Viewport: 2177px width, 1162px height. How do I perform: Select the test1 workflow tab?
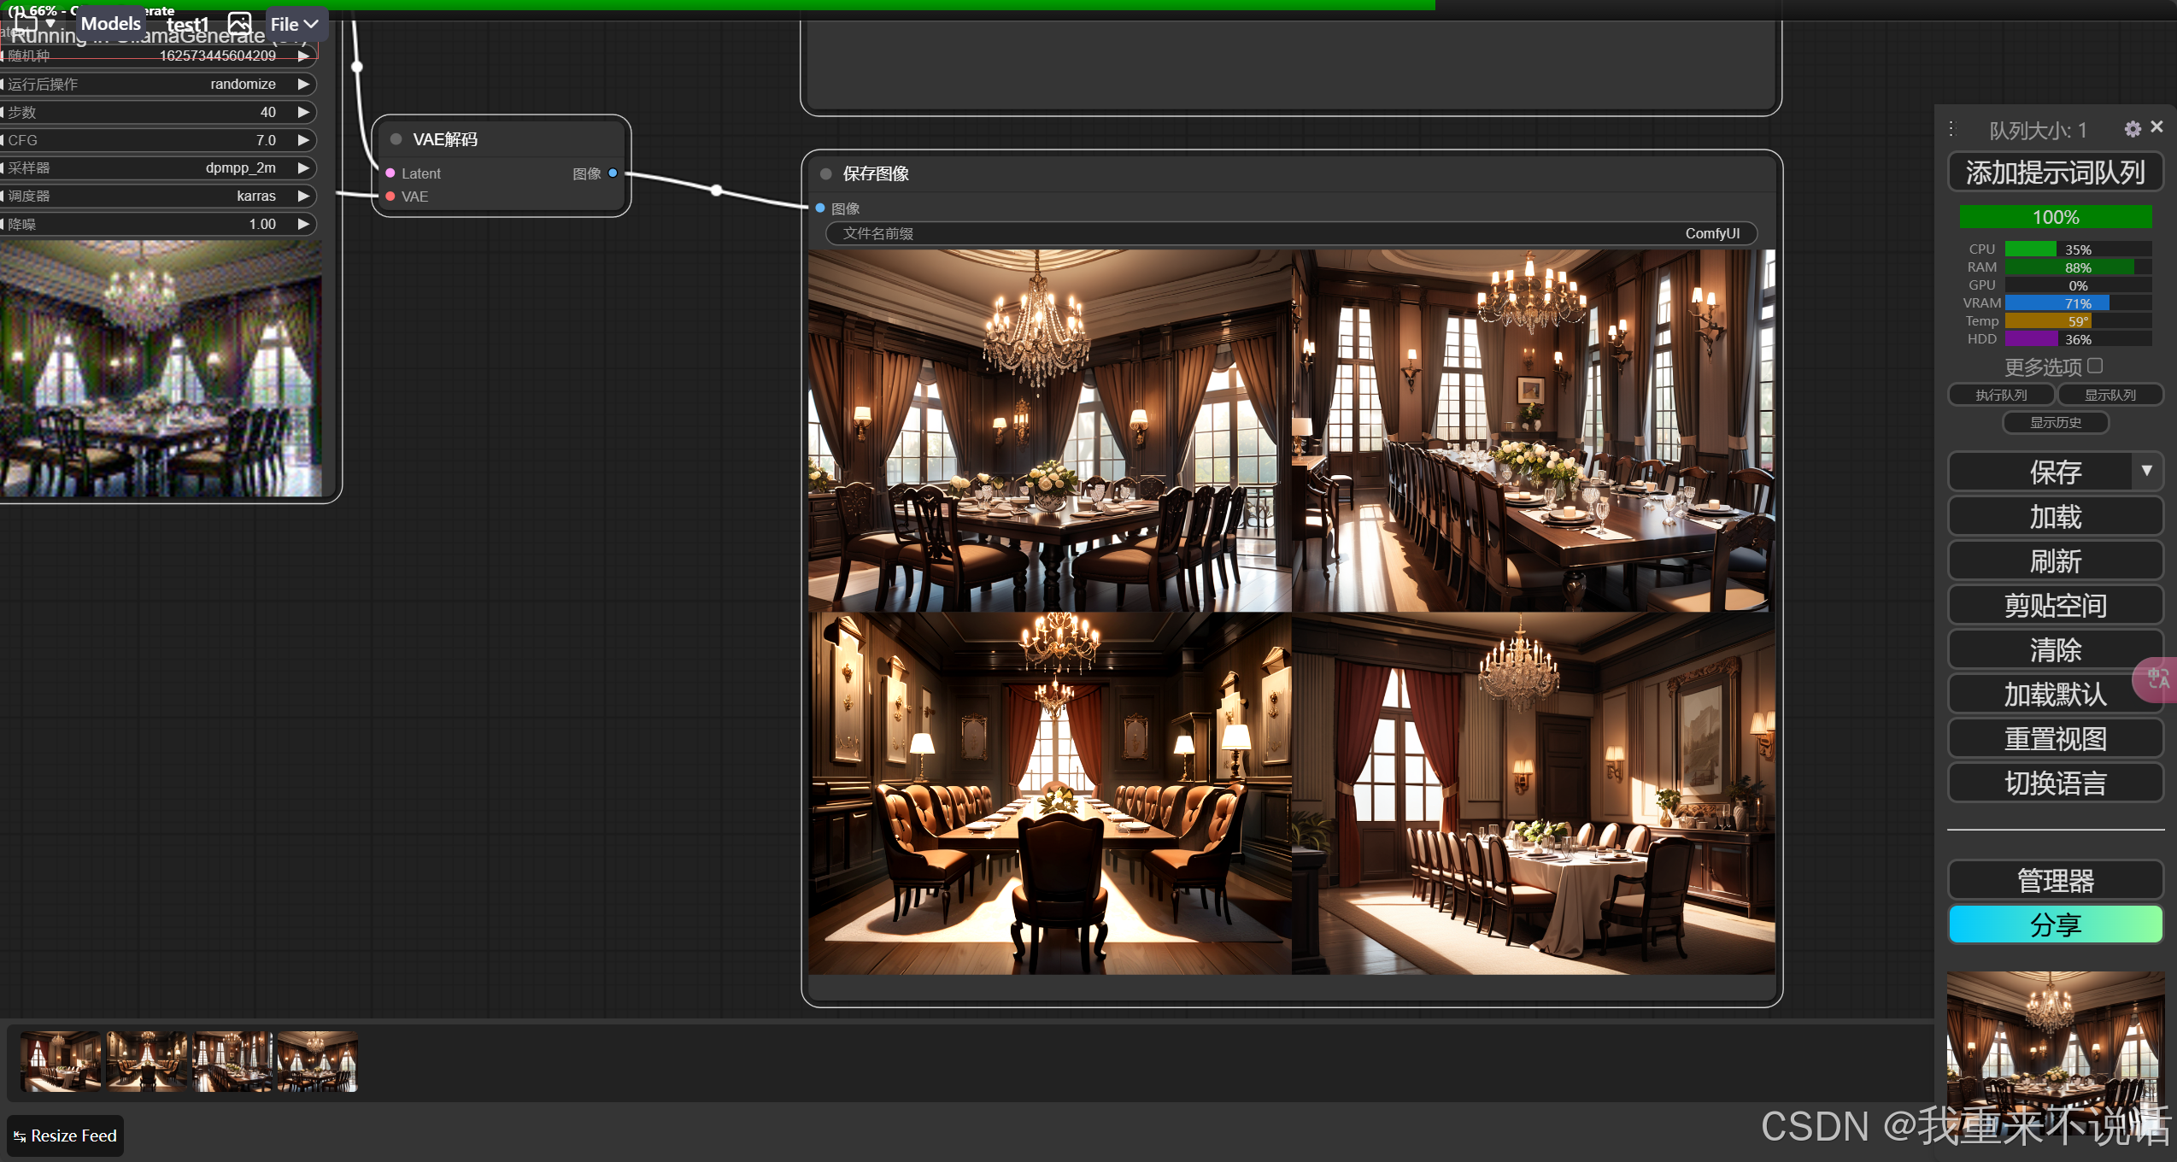coord(188,24)
